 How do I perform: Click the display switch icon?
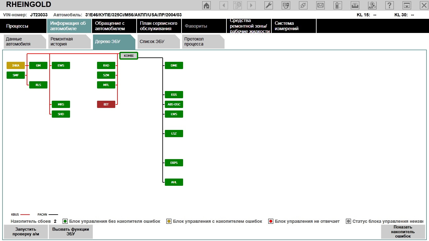pos(286,5)
